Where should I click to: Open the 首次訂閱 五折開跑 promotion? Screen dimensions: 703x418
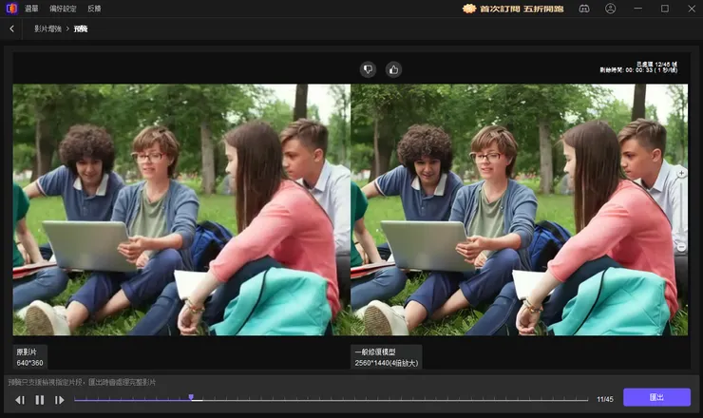pos(513,9)
